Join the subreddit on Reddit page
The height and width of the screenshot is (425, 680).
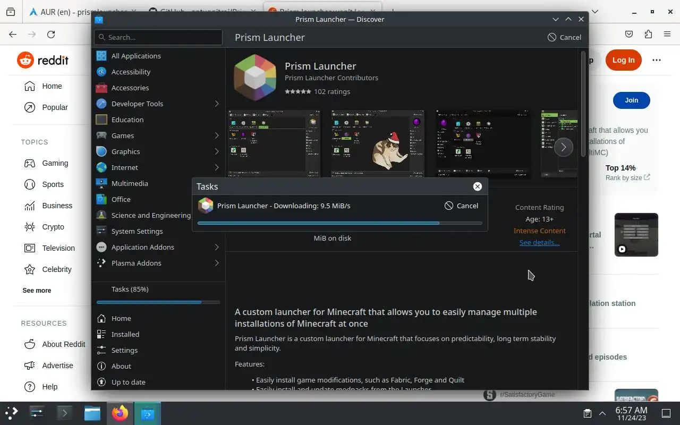[632, 100]
